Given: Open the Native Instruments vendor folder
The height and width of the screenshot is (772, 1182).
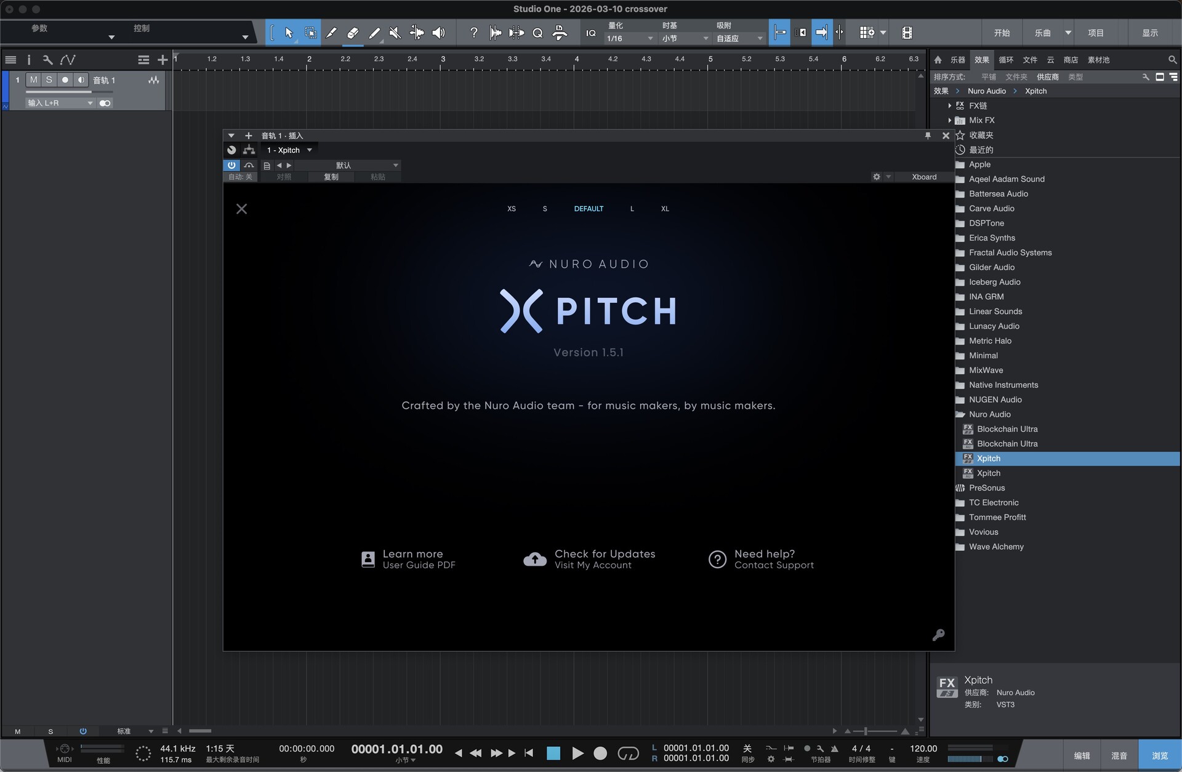Looking at the screenshot, I should 1003,385.
